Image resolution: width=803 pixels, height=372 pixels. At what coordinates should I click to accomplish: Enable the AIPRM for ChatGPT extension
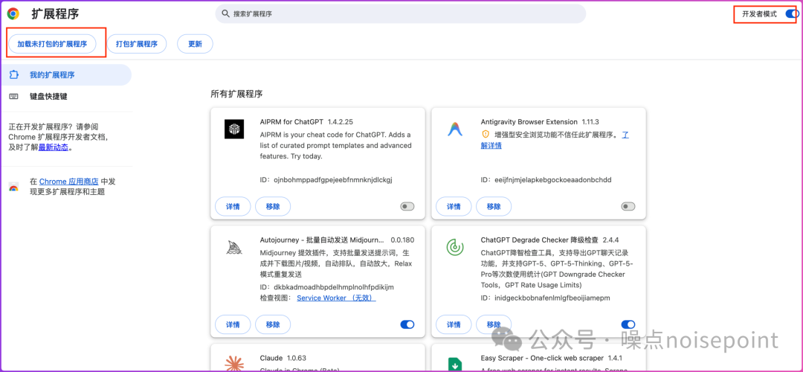pyautogui.click(x=407, y=206)
